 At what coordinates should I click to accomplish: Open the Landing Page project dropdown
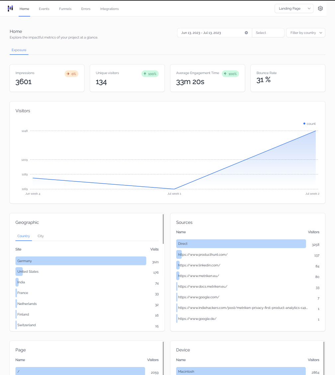coord(294,9)
